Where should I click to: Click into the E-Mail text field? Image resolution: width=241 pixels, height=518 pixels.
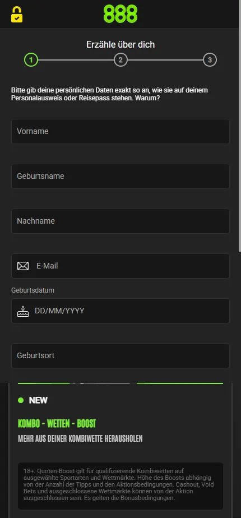tap(121, 266)
